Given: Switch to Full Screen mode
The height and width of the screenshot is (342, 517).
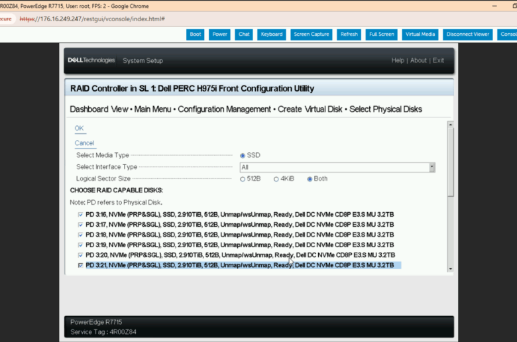Looking at the screenshot, I should (x=382, y=34).
